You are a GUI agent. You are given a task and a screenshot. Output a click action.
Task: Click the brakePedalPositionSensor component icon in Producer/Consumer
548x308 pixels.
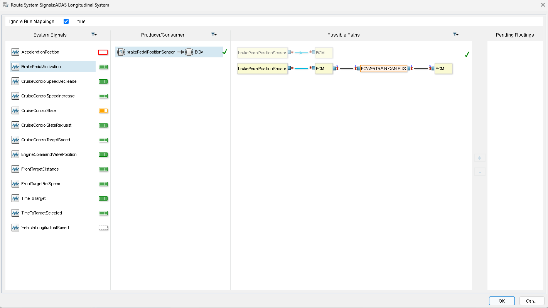coord(121,52)
